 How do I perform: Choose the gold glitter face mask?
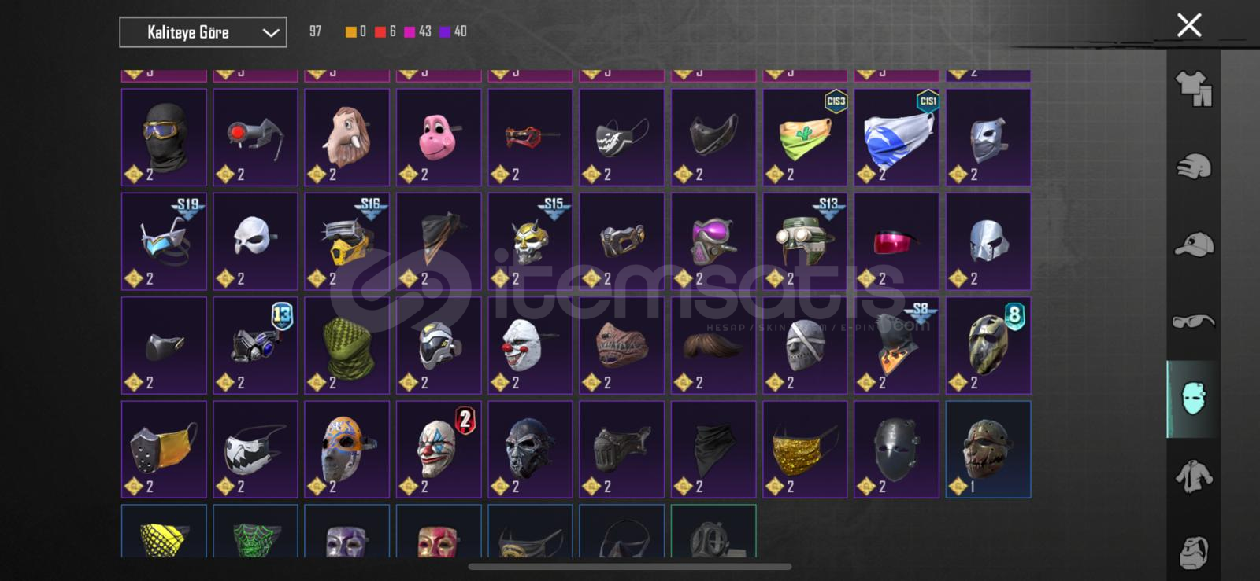805,450
